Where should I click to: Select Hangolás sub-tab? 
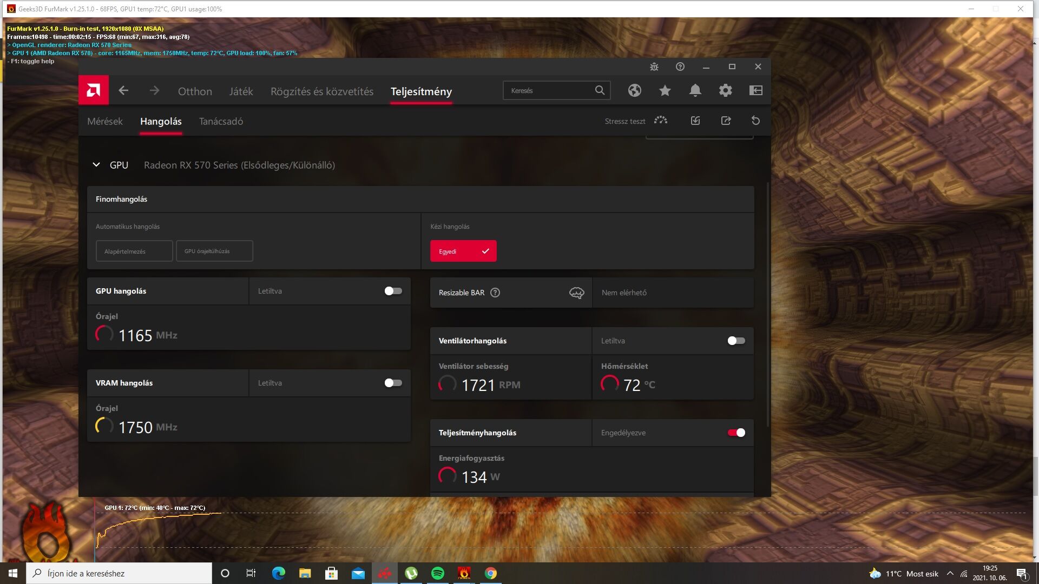point(161,121)
